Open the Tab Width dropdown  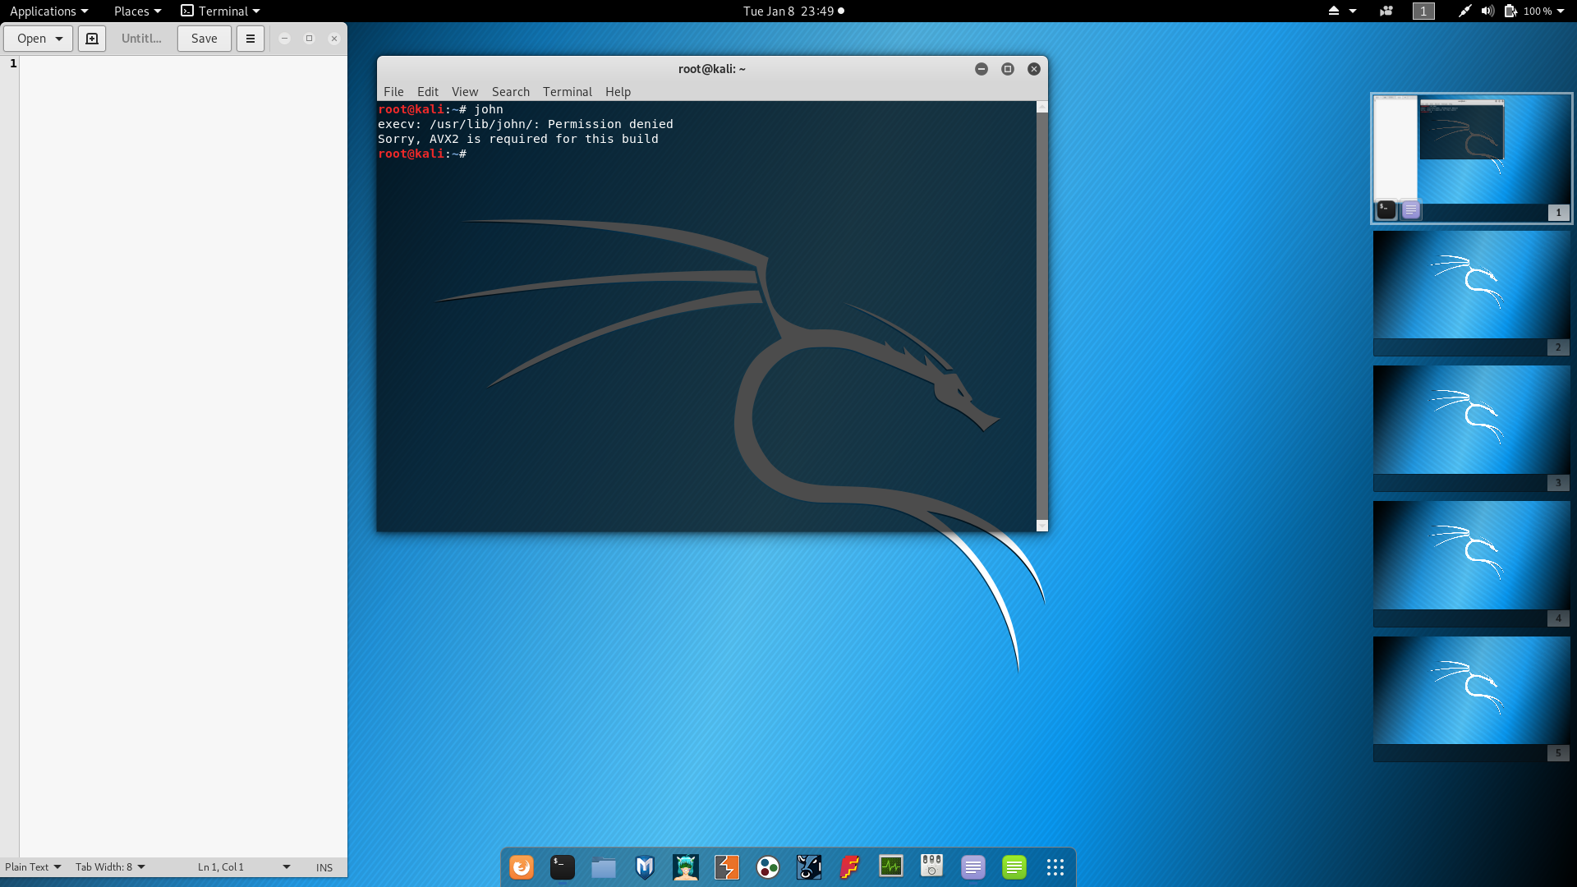pyautogui.click(x=110, y=867)
